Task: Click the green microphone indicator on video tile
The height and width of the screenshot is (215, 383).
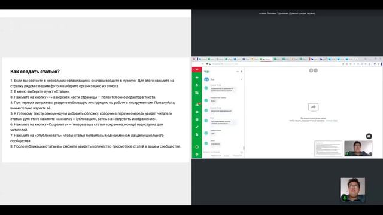Action: (x=345, y=198)
